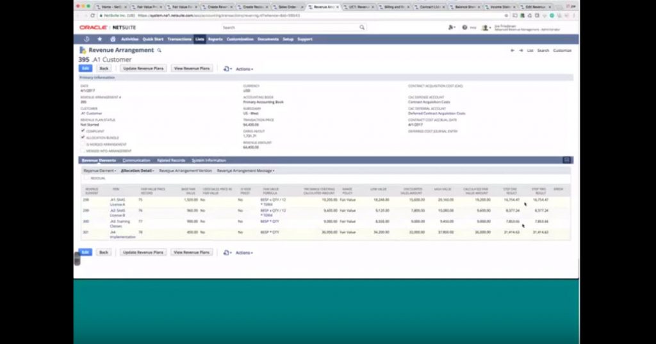Viewport: 656px width, 344px height.
Task: Open the Transactions menu
Action: (179, 39)
